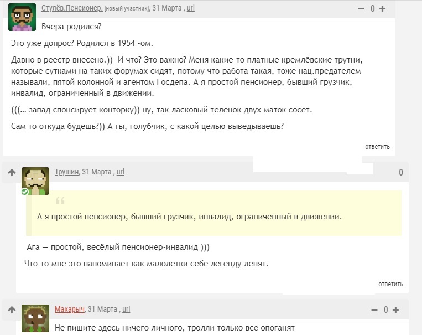Open Макарыч's profile link
The width and height of the screenshot is (422, 335).
[70, 309]
